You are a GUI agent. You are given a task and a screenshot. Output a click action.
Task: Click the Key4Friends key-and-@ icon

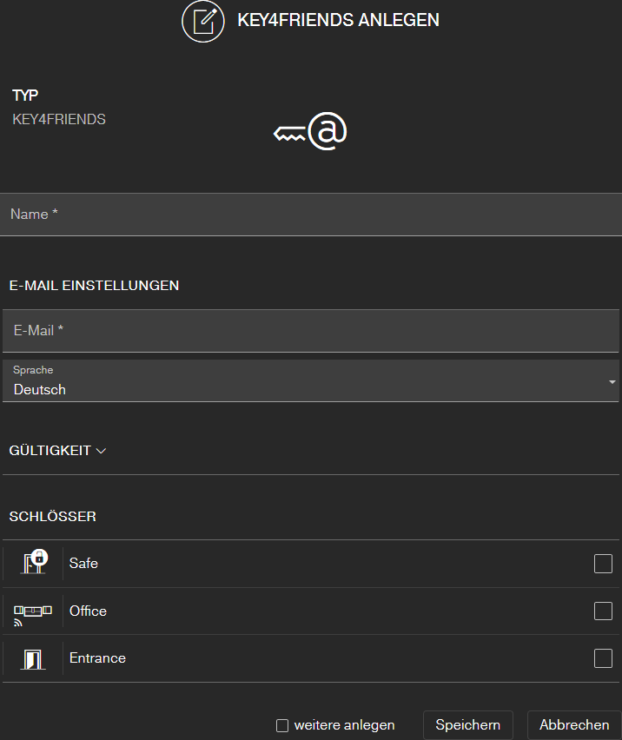click(310, 132)
